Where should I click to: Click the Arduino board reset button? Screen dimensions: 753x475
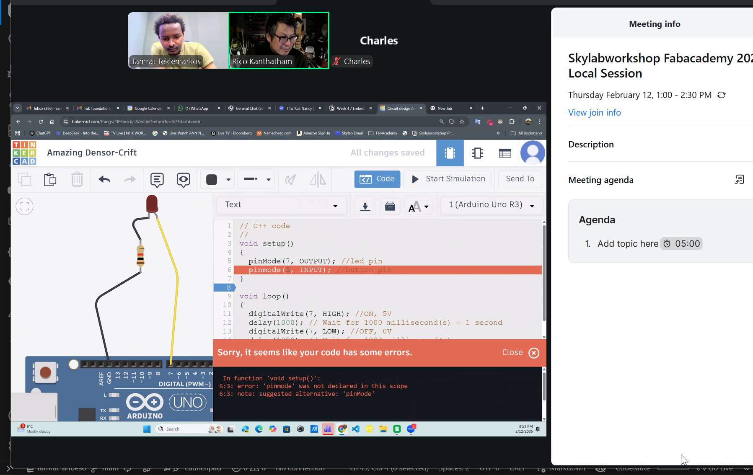point(45,372)
